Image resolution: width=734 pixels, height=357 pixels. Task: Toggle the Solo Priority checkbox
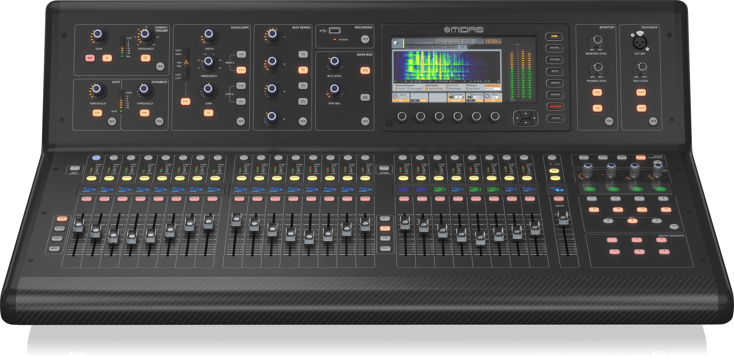pyautogui.click(x=467, y=89)
